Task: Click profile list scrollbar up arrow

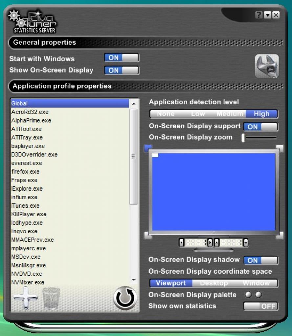Action: coord(134,104)
